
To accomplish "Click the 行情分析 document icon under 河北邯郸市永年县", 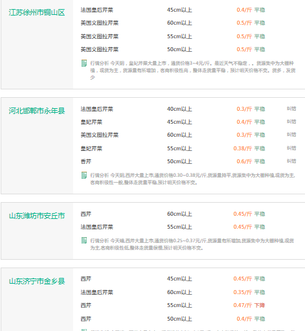I will click(84, 176).
